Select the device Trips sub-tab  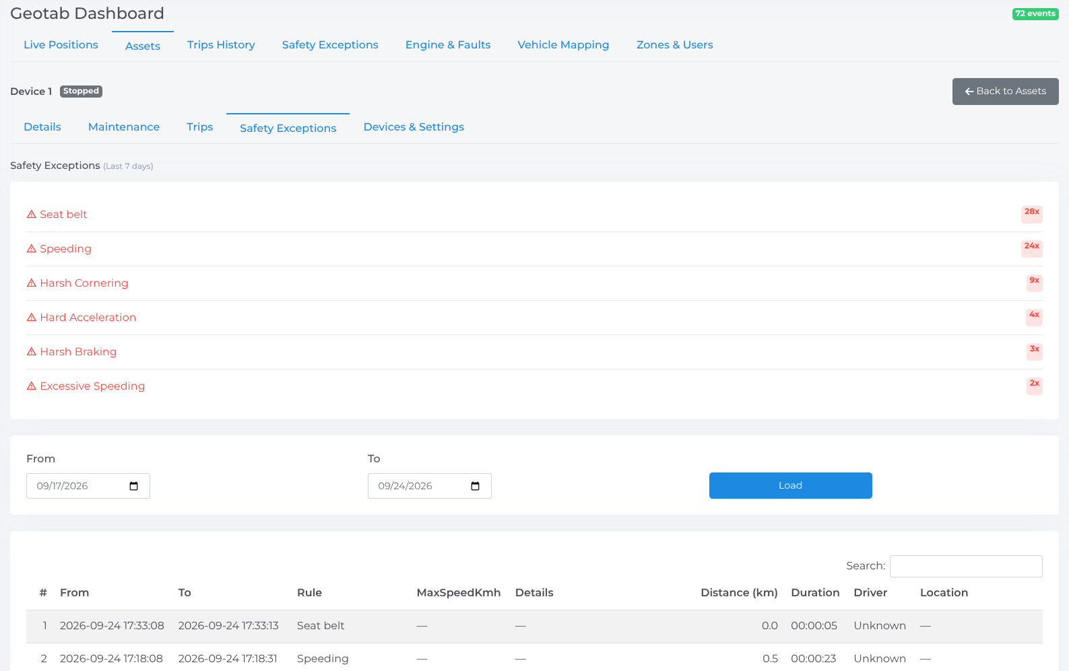click(x=199, y=127)
